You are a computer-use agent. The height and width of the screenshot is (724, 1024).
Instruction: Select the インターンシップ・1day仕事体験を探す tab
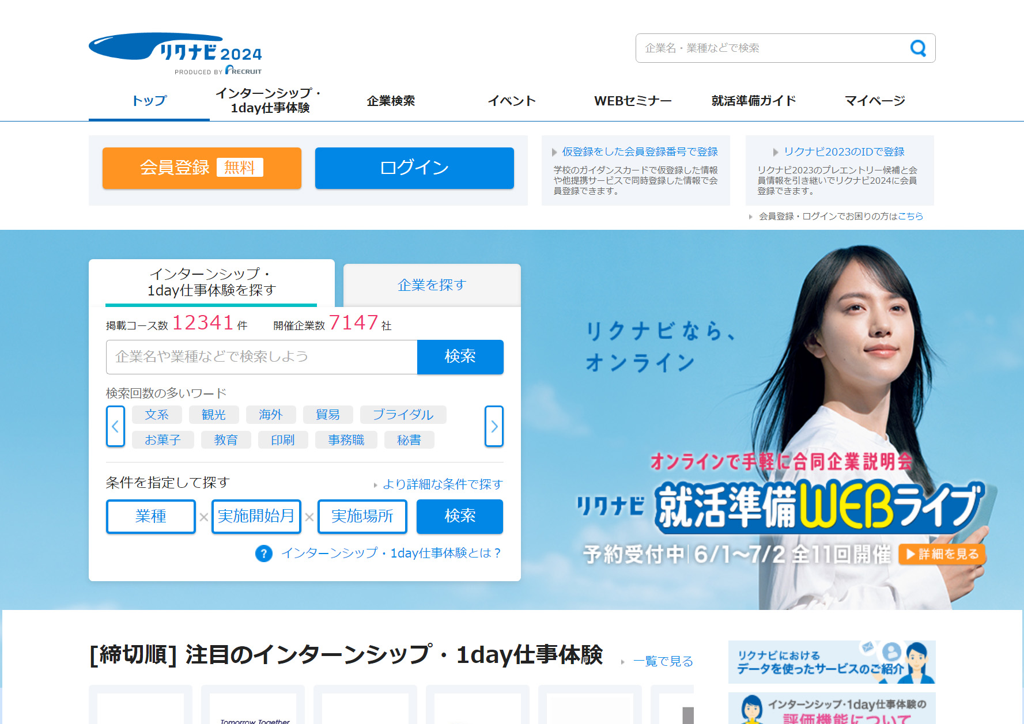(x=211, y=282)
